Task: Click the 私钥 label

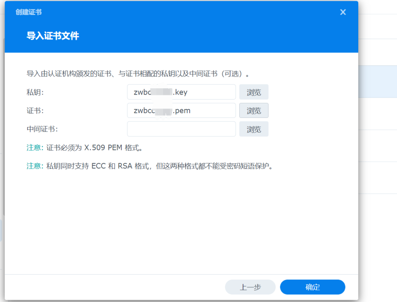Action: click(35, 92)
